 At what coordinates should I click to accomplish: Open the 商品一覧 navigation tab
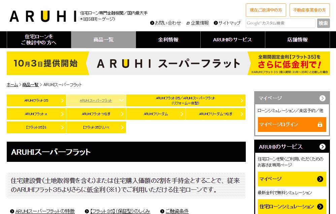coord(103,40)
